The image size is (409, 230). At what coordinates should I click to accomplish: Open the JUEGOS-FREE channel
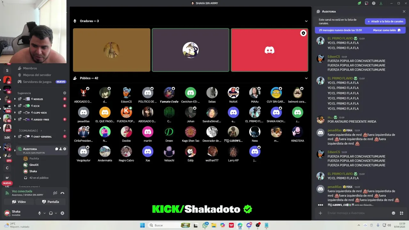(x=42, y=119)
